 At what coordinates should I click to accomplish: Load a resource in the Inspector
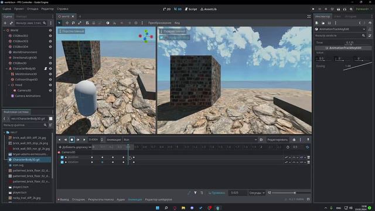pos(323,23)
